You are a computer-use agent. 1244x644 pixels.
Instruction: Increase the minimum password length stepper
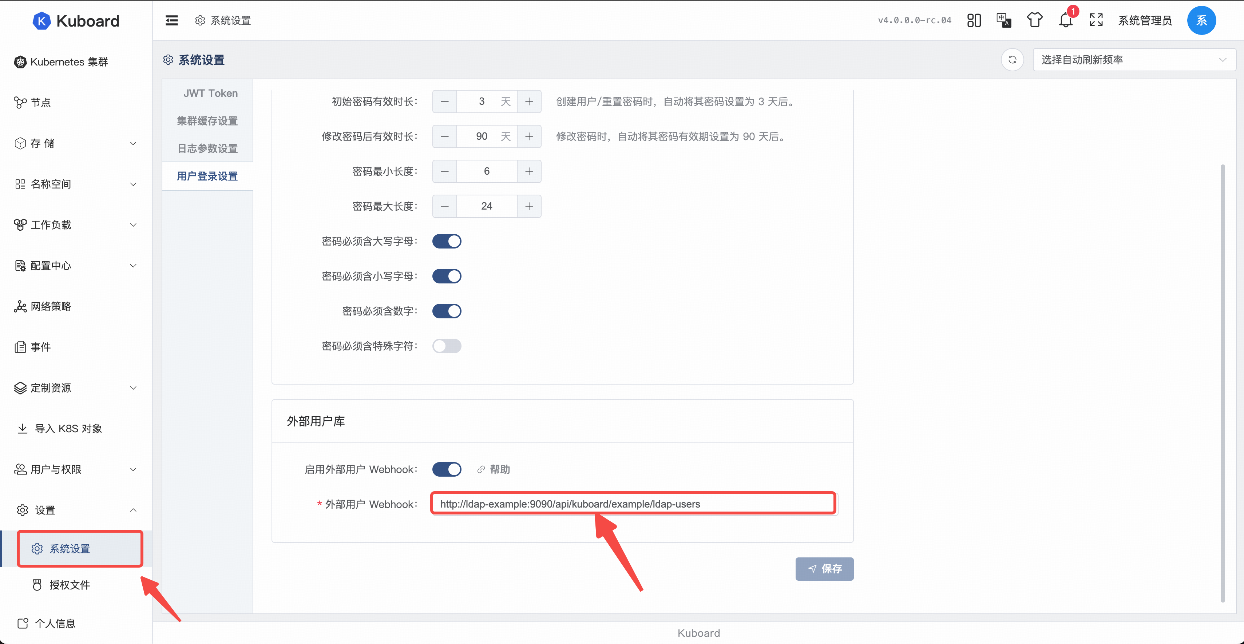(529, 171)
